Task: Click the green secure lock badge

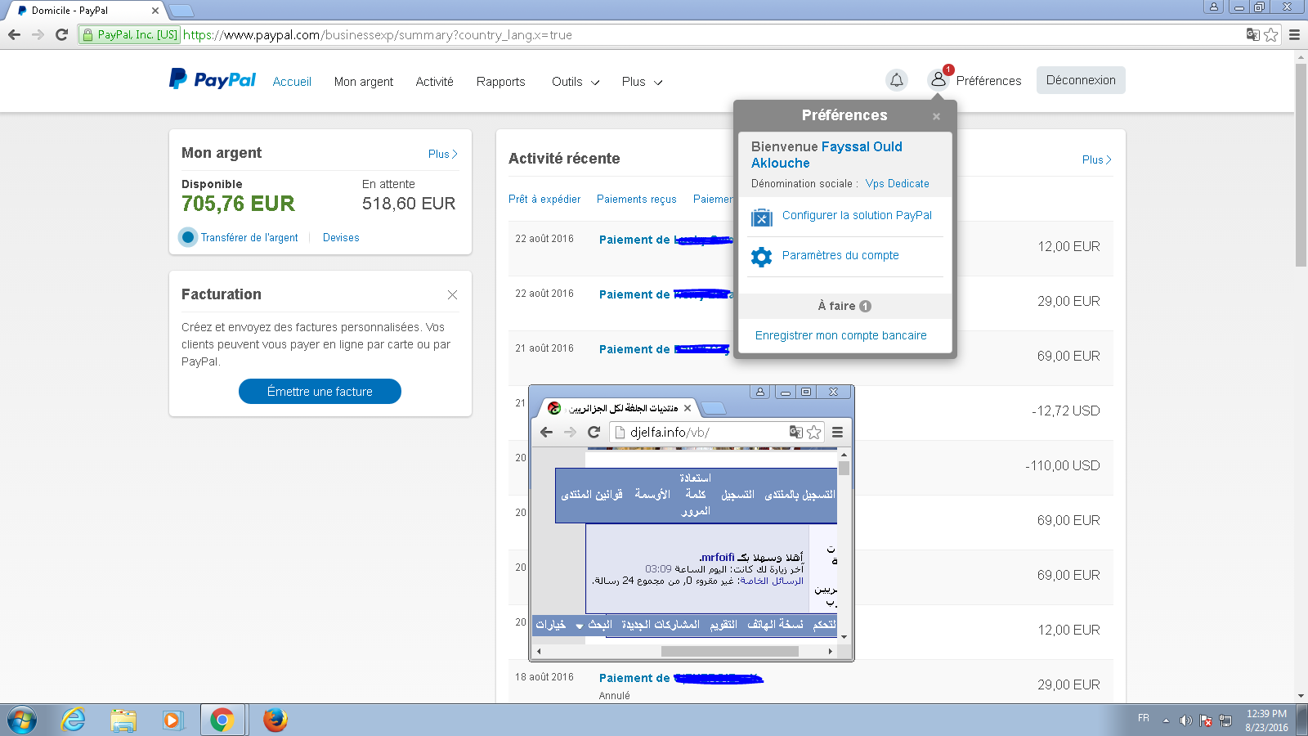Action: tap(129, 34)
